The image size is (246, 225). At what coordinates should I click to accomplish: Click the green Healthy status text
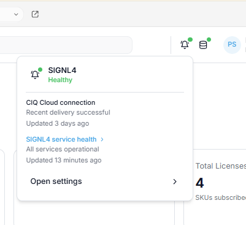(x=60, y=80)
